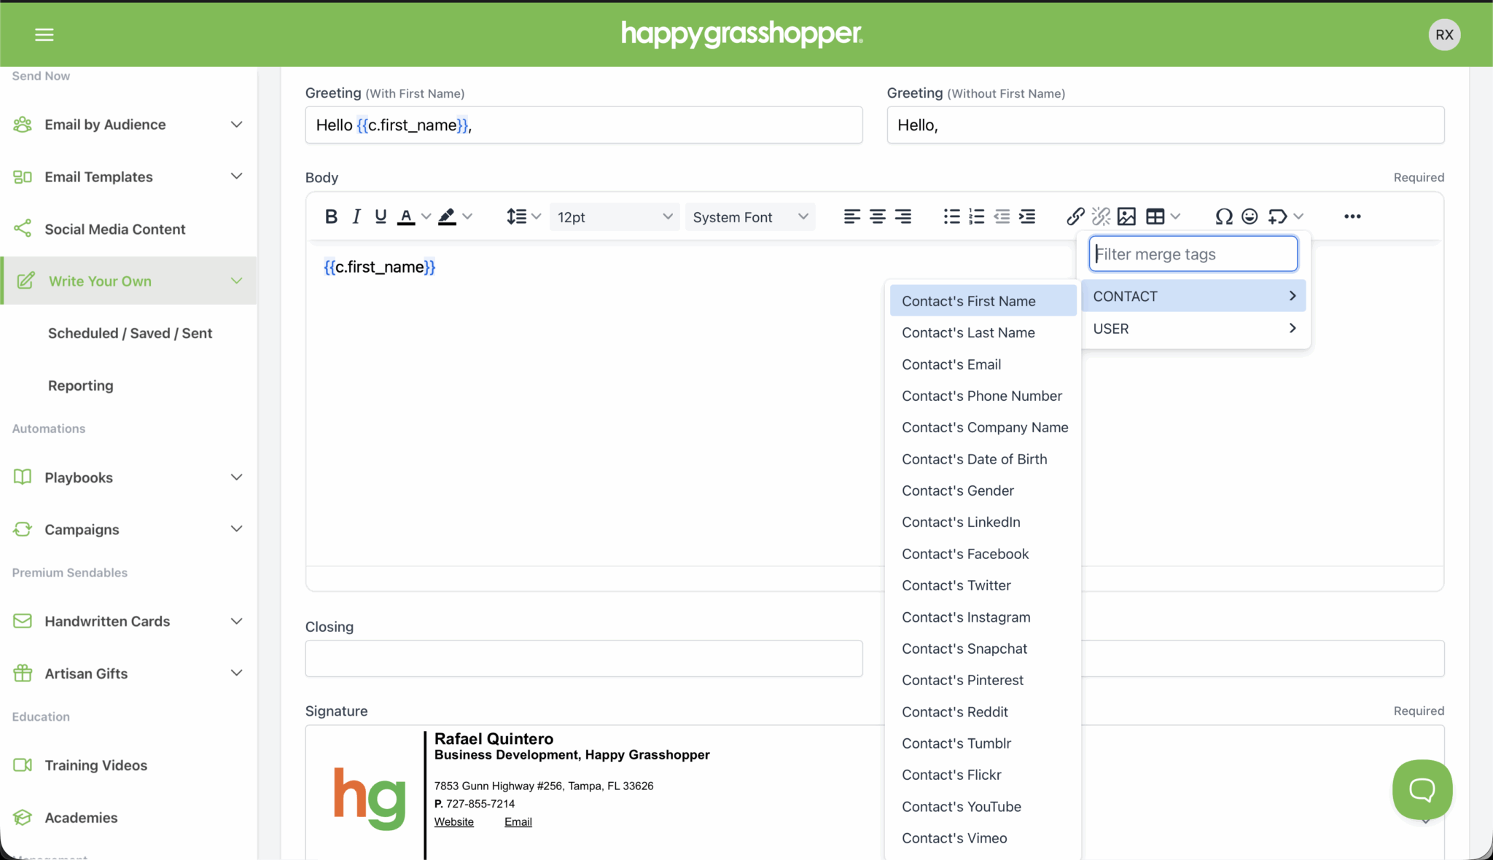Expand the Email Templates section
Image resolution: width=1493 pixels, height=860 pixels.
(x=236, y=176)
